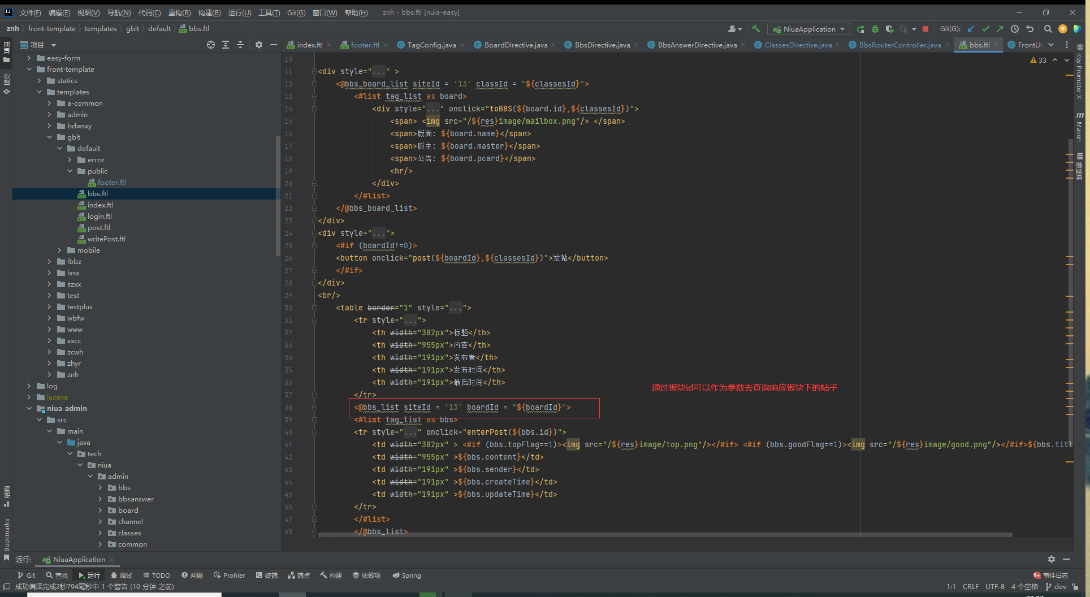Open the 代码(C) menu
1090x597 pixels.
point(149,12)
